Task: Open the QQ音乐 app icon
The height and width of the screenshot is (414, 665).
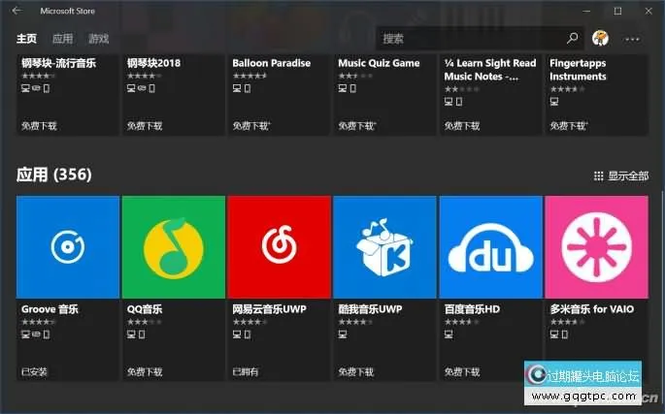Action: click(x=173, y=248)
